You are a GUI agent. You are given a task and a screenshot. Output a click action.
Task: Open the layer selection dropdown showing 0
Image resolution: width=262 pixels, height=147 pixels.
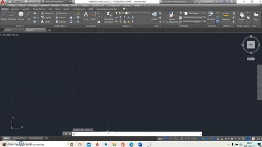pyautogui.click(x=132, y=13)
